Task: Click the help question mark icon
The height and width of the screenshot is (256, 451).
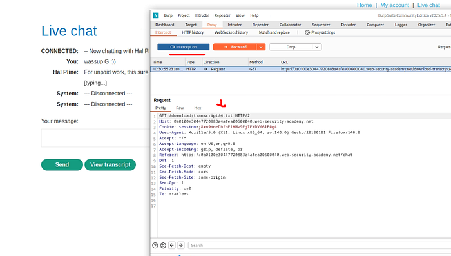Action: tap(155, 245)
